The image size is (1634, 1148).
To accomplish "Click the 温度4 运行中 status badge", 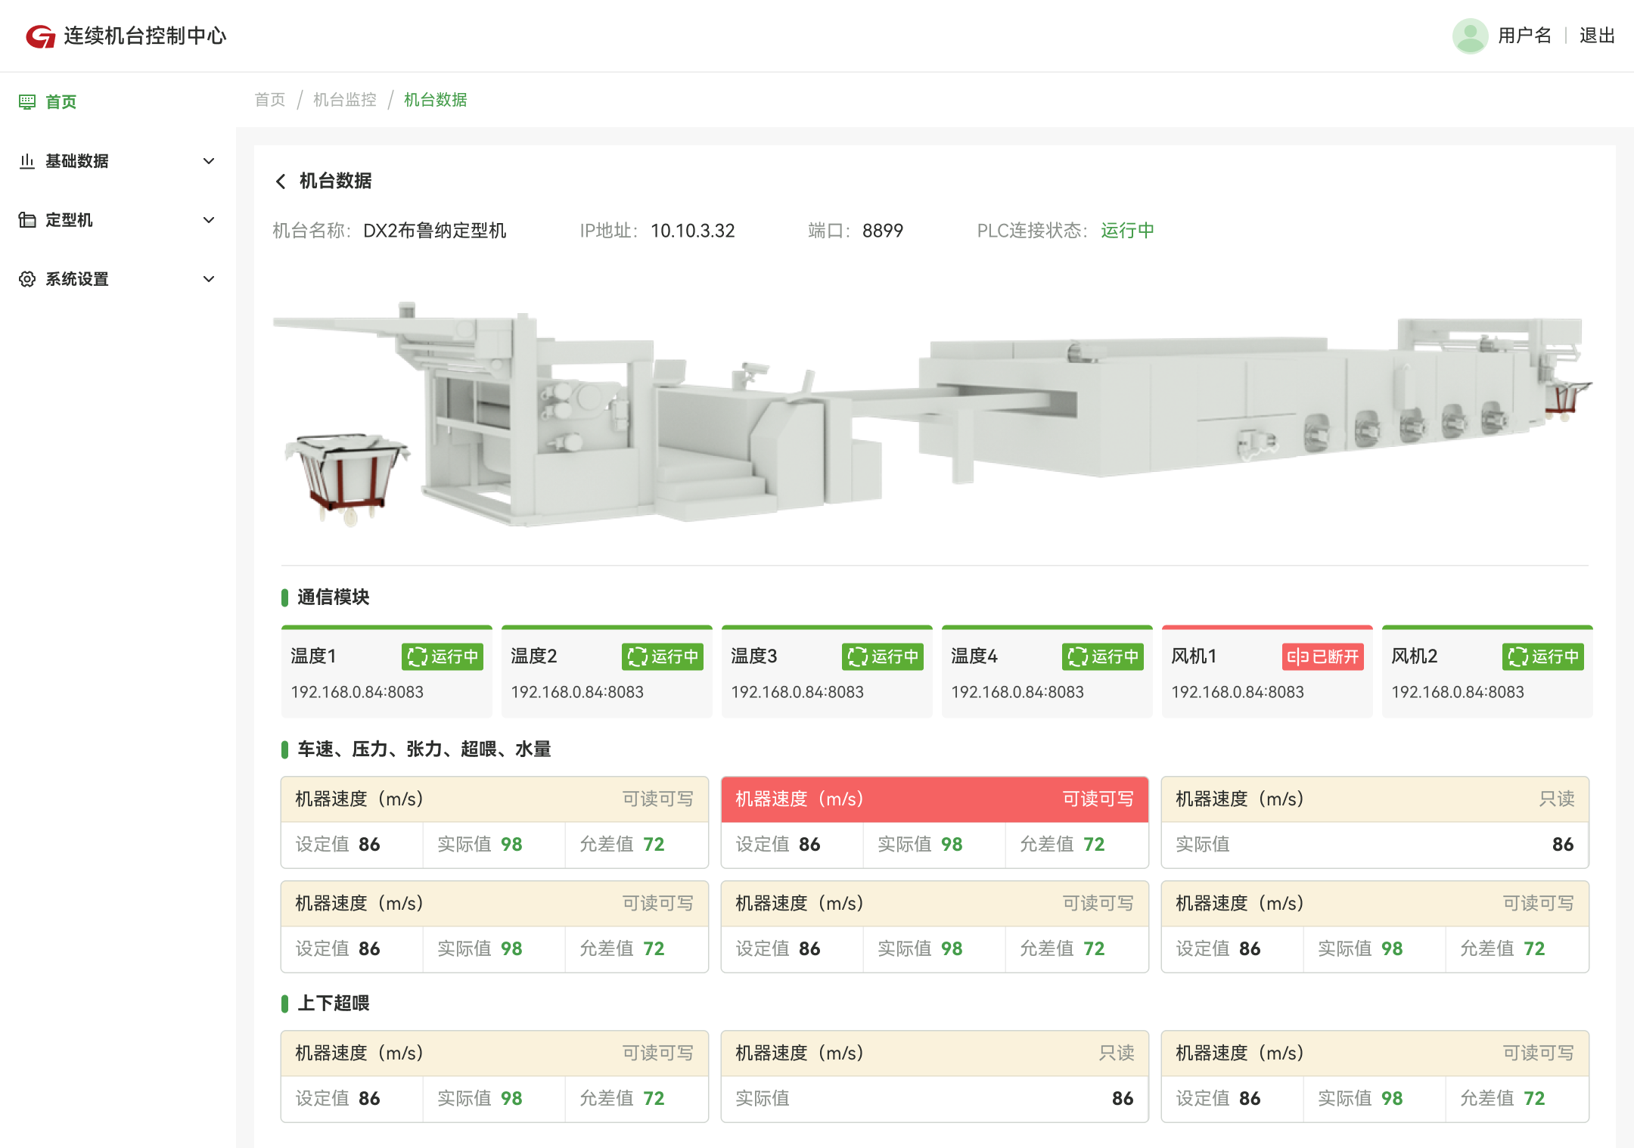I will pyautogui.click(x=1102, y=656).
